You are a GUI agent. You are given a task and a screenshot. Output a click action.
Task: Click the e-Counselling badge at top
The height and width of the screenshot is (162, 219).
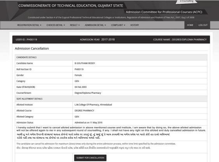pos(187,2)
